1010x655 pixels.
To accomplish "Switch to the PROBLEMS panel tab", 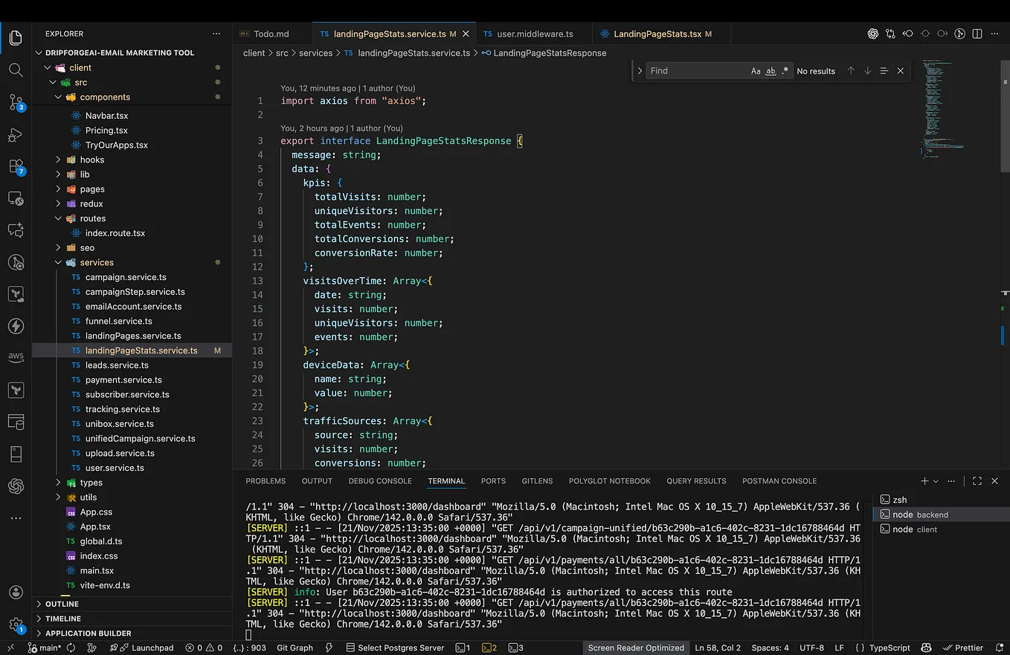I will [266, 481].
